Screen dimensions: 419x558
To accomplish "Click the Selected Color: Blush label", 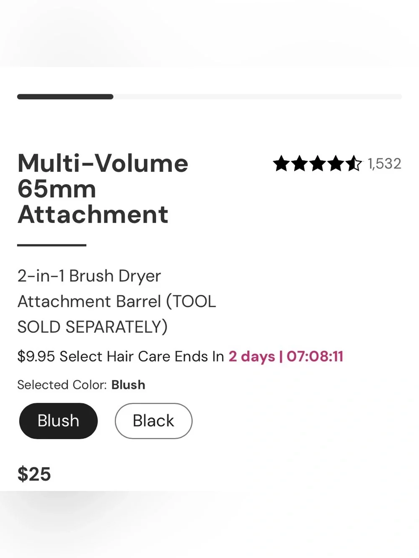I will [x=81, y=385].
